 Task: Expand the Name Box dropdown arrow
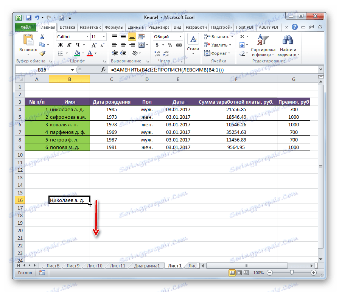(72, 70)
